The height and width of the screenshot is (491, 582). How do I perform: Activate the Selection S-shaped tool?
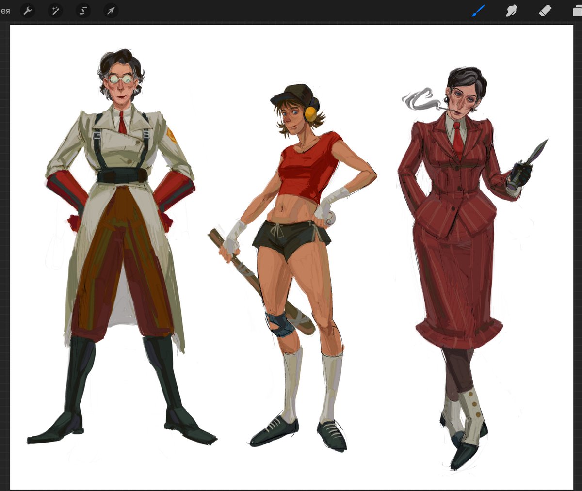point(83,11)
